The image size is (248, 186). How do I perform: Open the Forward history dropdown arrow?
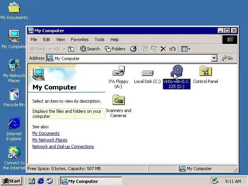pyautogui.click(x=64, y=49)
